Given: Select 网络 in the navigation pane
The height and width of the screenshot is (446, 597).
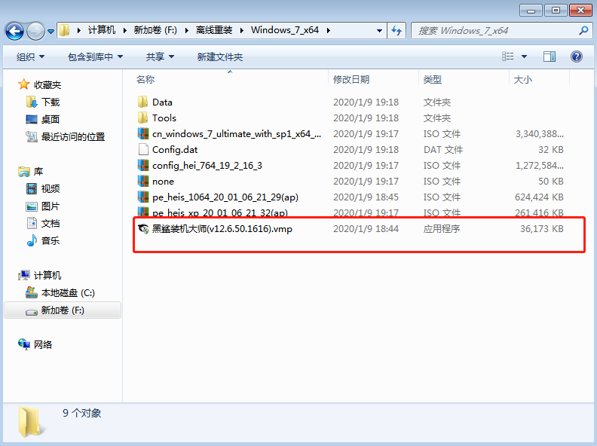Looking at the screenshot, I should 43,344.
